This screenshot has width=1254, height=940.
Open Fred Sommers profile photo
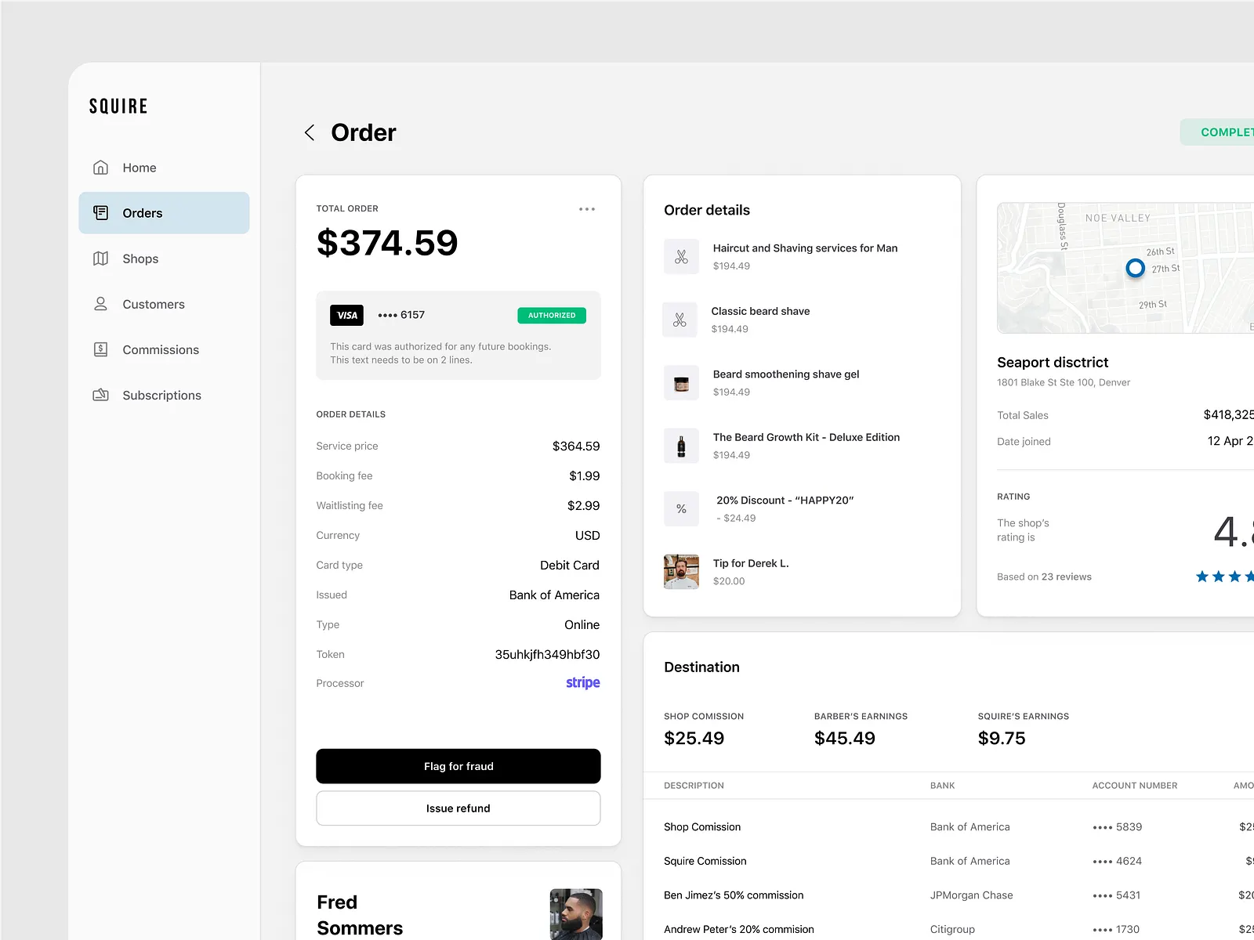pyautogui.click(x=576, y=914)
